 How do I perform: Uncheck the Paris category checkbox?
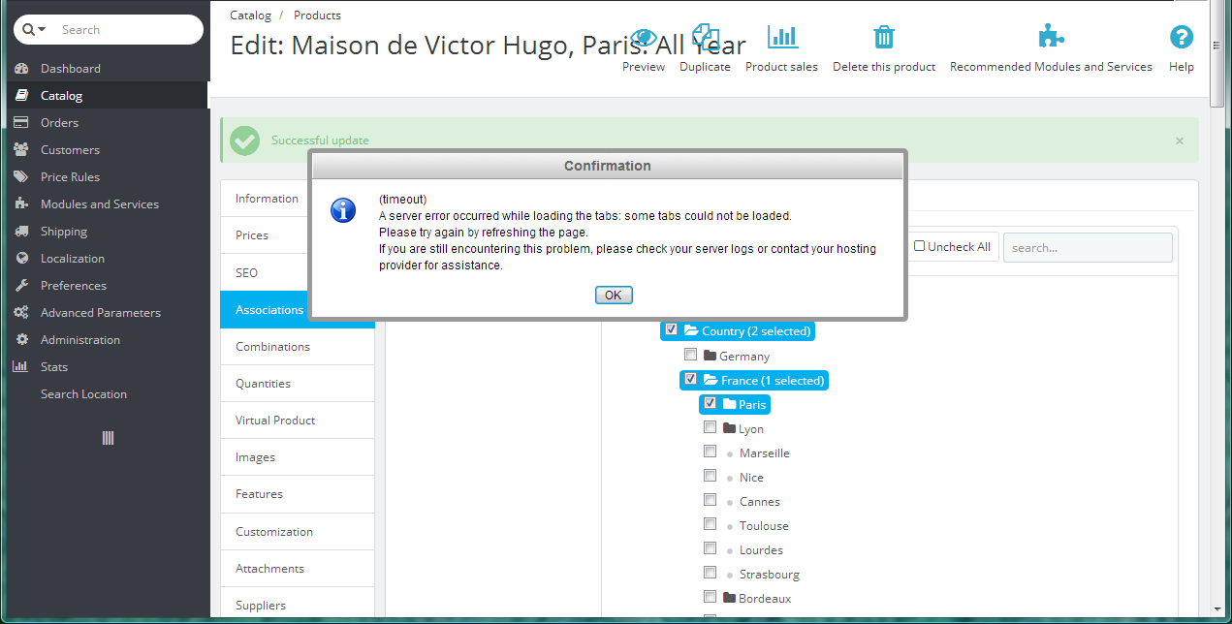point(710,403)
